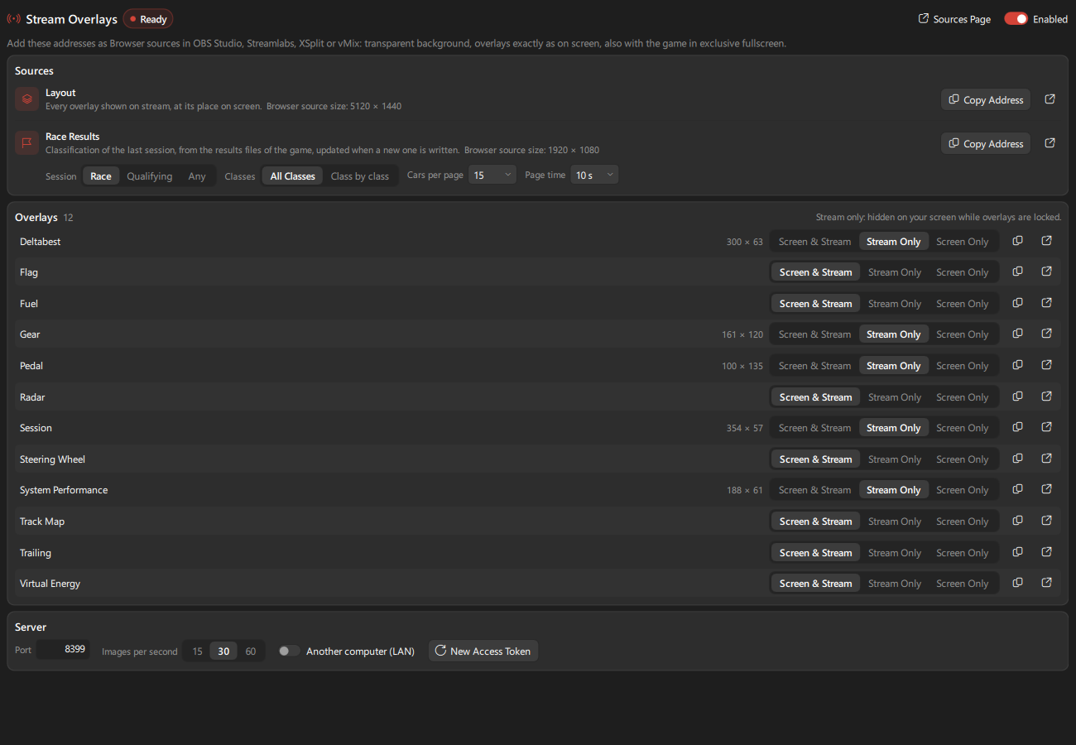Select the Any session option

pyautogui.click(x=197, y=176)
